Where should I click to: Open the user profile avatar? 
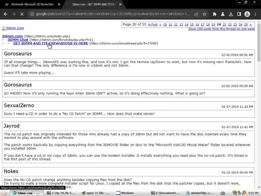tap(247, 14)
